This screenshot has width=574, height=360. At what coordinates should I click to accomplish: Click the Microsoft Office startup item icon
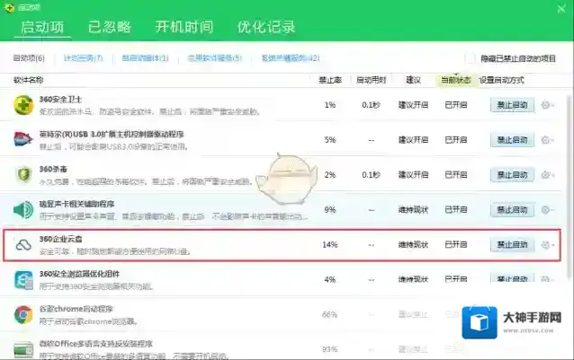point(24,347)
